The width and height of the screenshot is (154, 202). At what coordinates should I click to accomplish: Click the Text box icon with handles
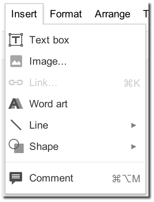[16, 40]
